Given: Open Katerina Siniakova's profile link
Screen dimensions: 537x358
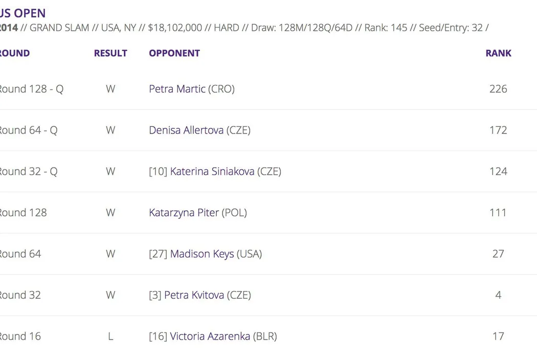Looking at the screenshot, I should tap(212, 171).
